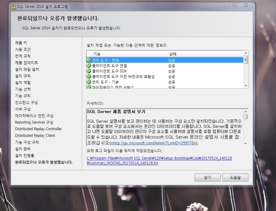
Task: Open the Summary_WOONG log file link
Action: (x=159, y=161)
